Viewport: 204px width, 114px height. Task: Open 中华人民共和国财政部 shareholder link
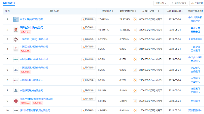pos(32,19)
